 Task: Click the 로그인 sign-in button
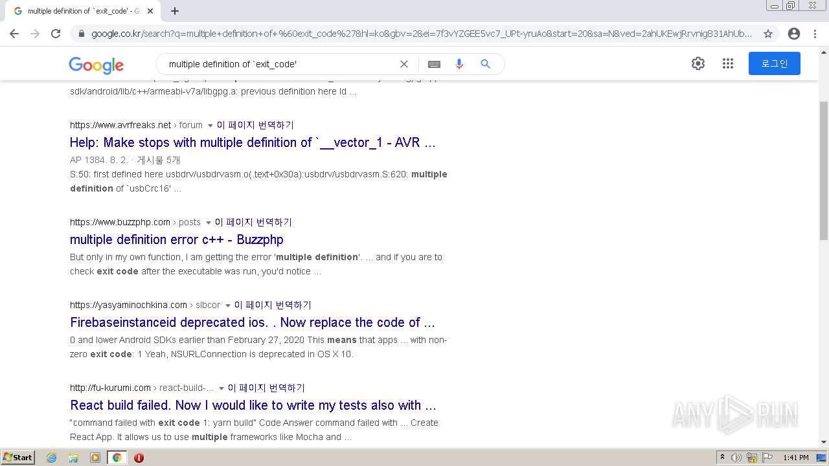click(775, 63)
